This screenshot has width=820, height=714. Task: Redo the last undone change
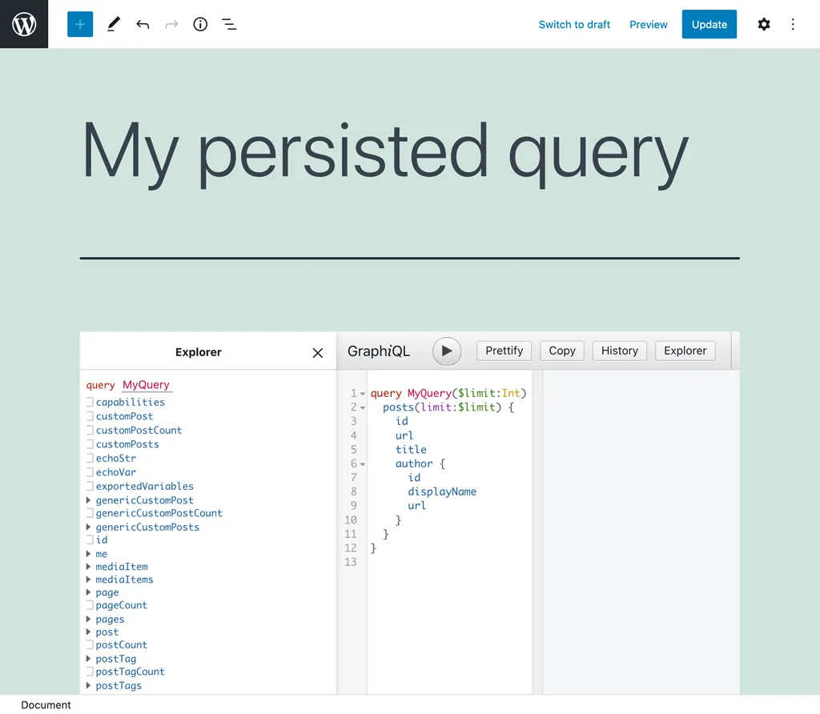click(x=171, y=24)
